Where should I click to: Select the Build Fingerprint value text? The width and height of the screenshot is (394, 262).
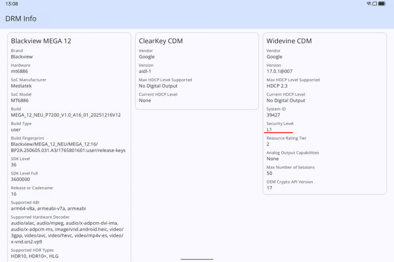pyautogui.click(x=68, y=147)
